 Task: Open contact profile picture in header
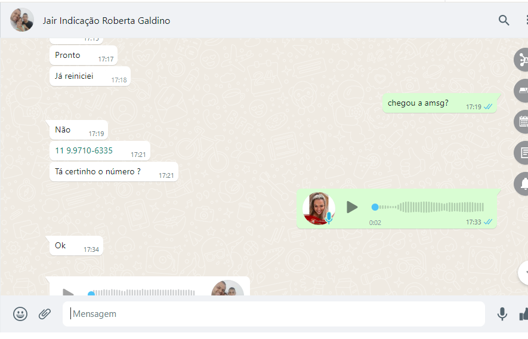click(x=22, y=20)
